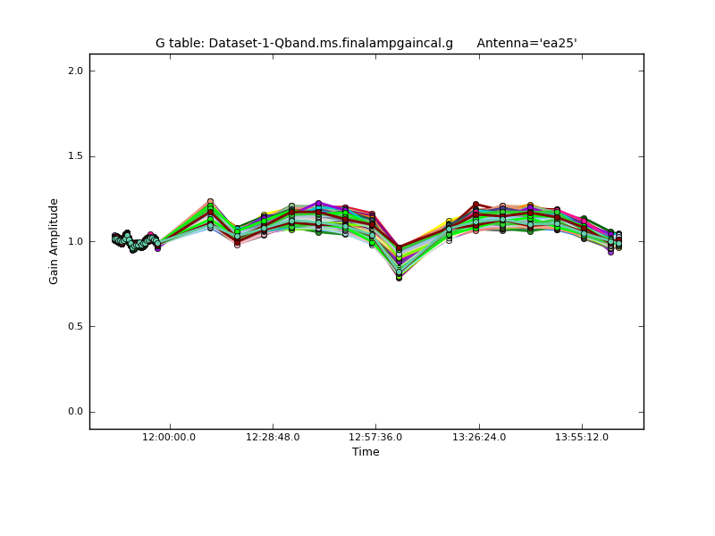Select the Antenna='ea25' label in the title
Viewport: 715px width, 536px height.
pyautogui.click(x=526, y=43)
